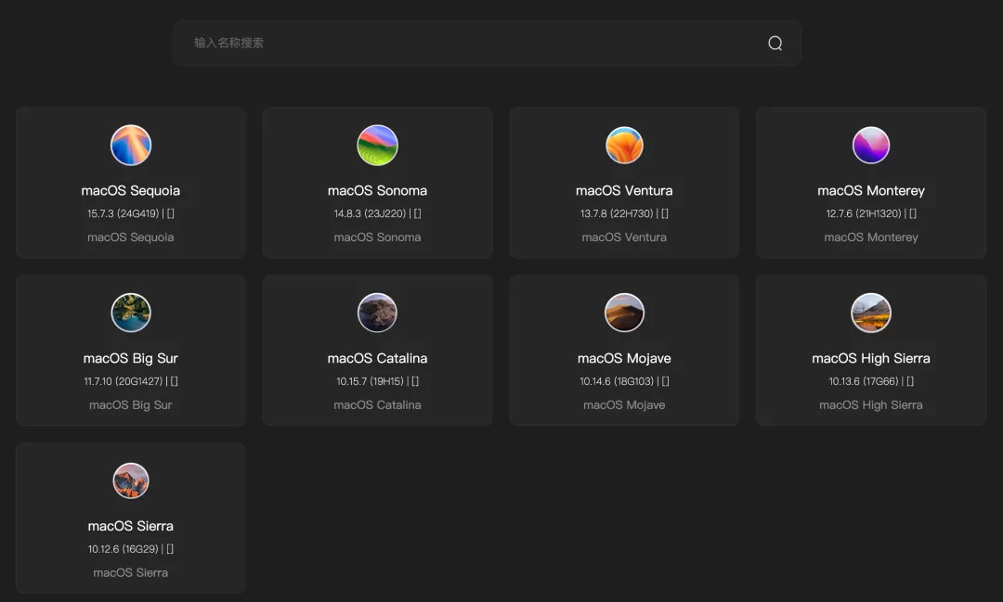Select the bold macOS Sierra title
The image size is (1003, 602).
pyautogui.click(x=131, y=526)
